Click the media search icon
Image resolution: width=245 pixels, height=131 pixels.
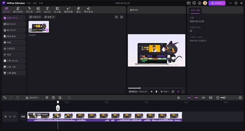click(116, 17)
